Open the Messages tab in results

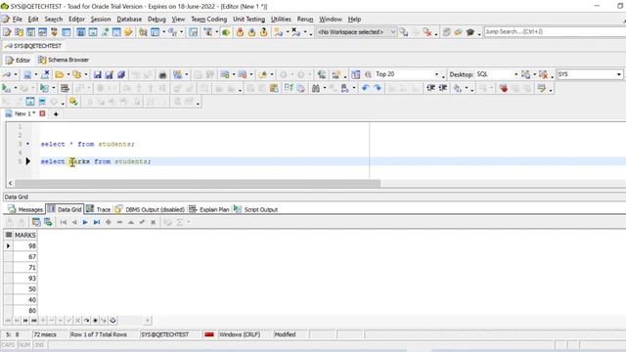point(25,209)
